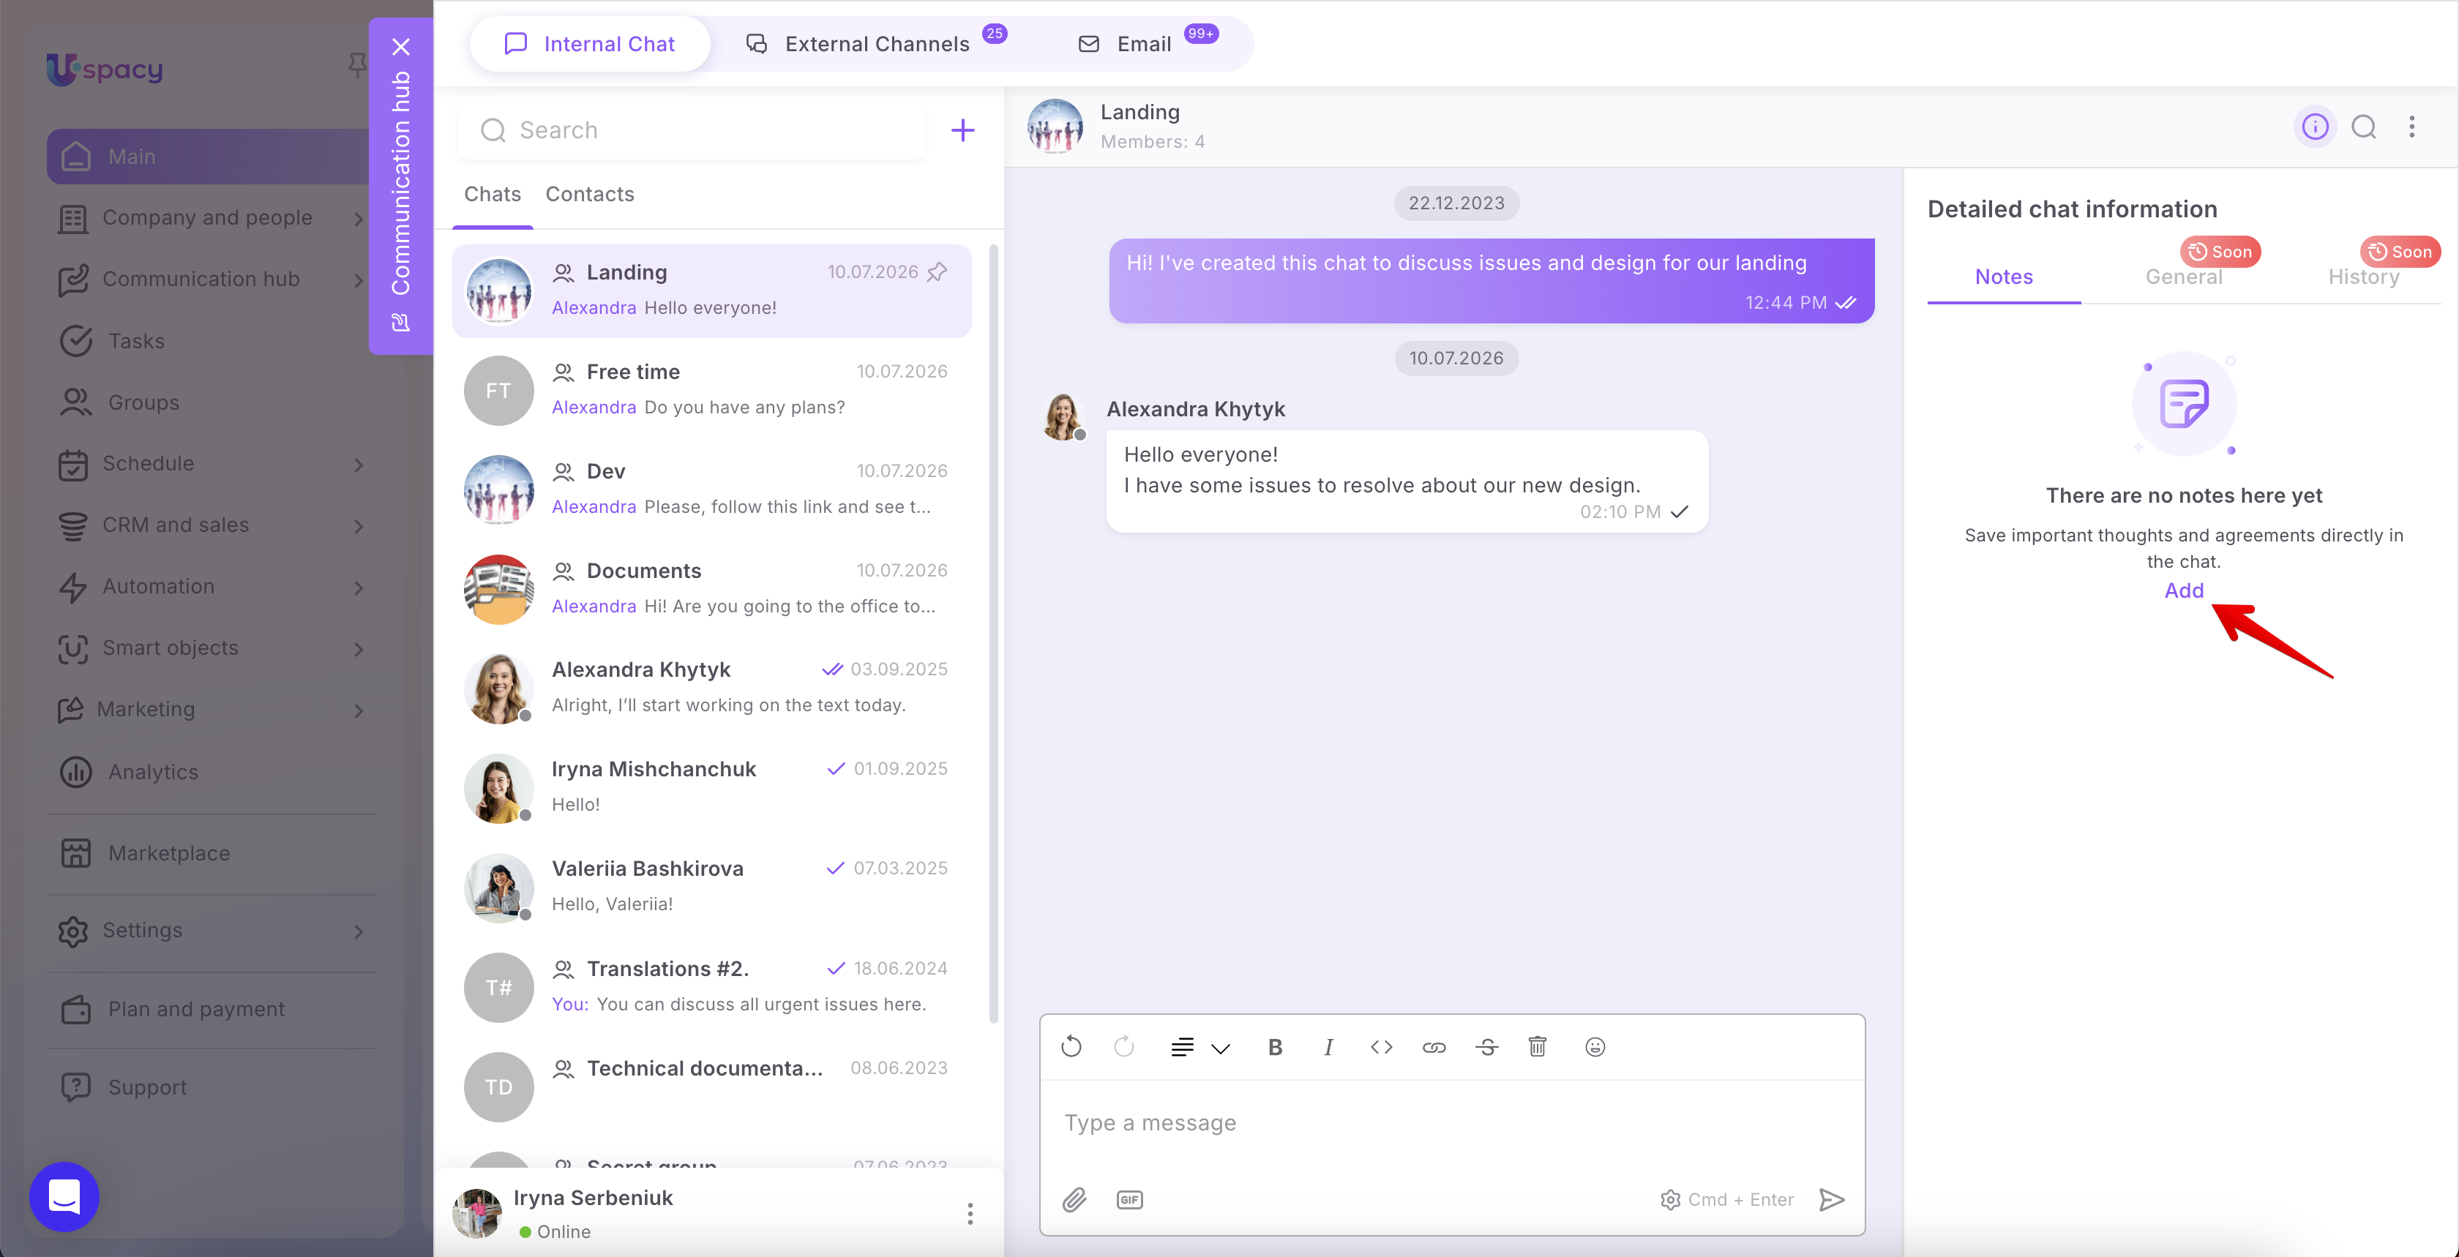
Task: Toggle italic formatting
Action: (1328, 1047)
